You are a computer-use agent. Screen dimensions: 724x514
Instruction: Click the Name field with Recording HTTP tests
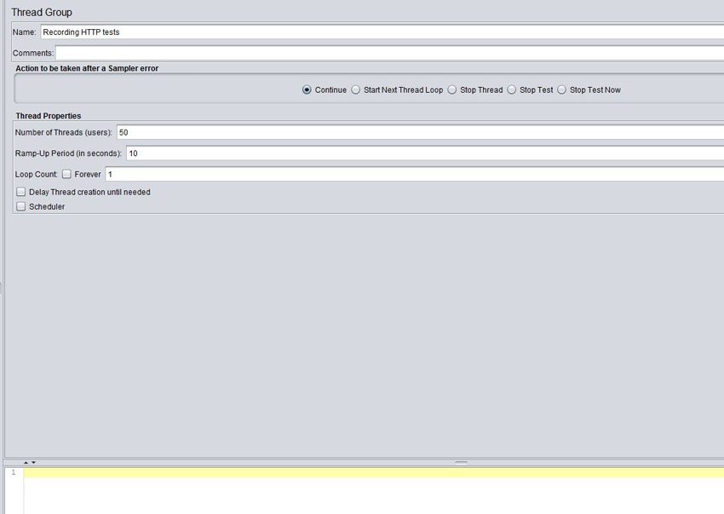click(x=382, y=32)
